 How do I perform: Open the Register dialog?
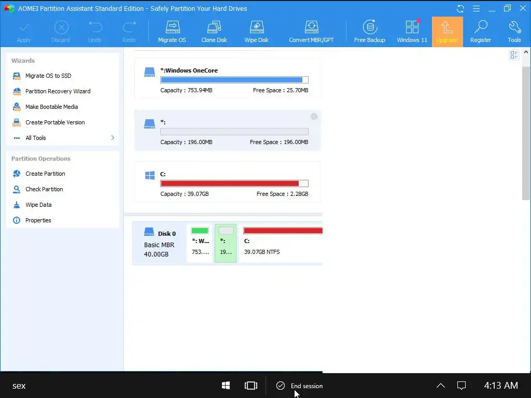pyautogui.click(x=480, y=32)
